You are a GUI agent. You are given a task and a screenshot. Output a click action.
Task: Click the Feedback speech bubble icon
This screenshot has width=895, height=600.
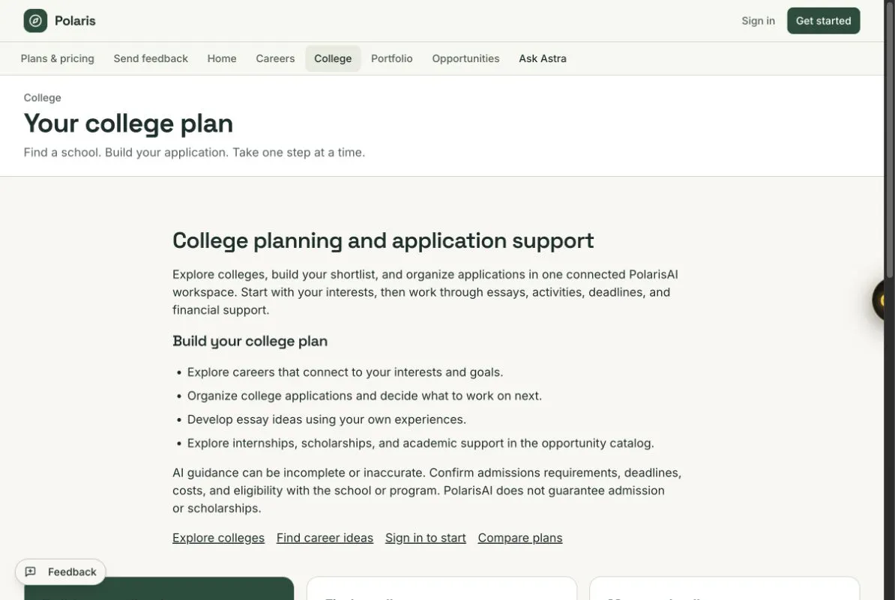coord(31,572)
